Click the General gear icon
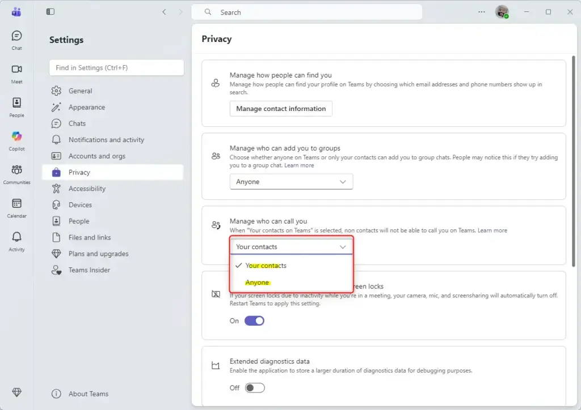The image size is (581, 410). tap(56, 91)
